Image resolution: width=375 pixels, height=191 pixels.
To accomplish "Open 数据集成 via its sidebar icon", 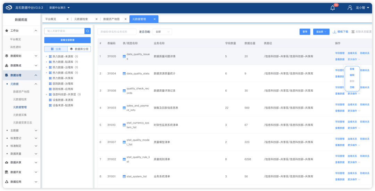I will pos(7,65).
